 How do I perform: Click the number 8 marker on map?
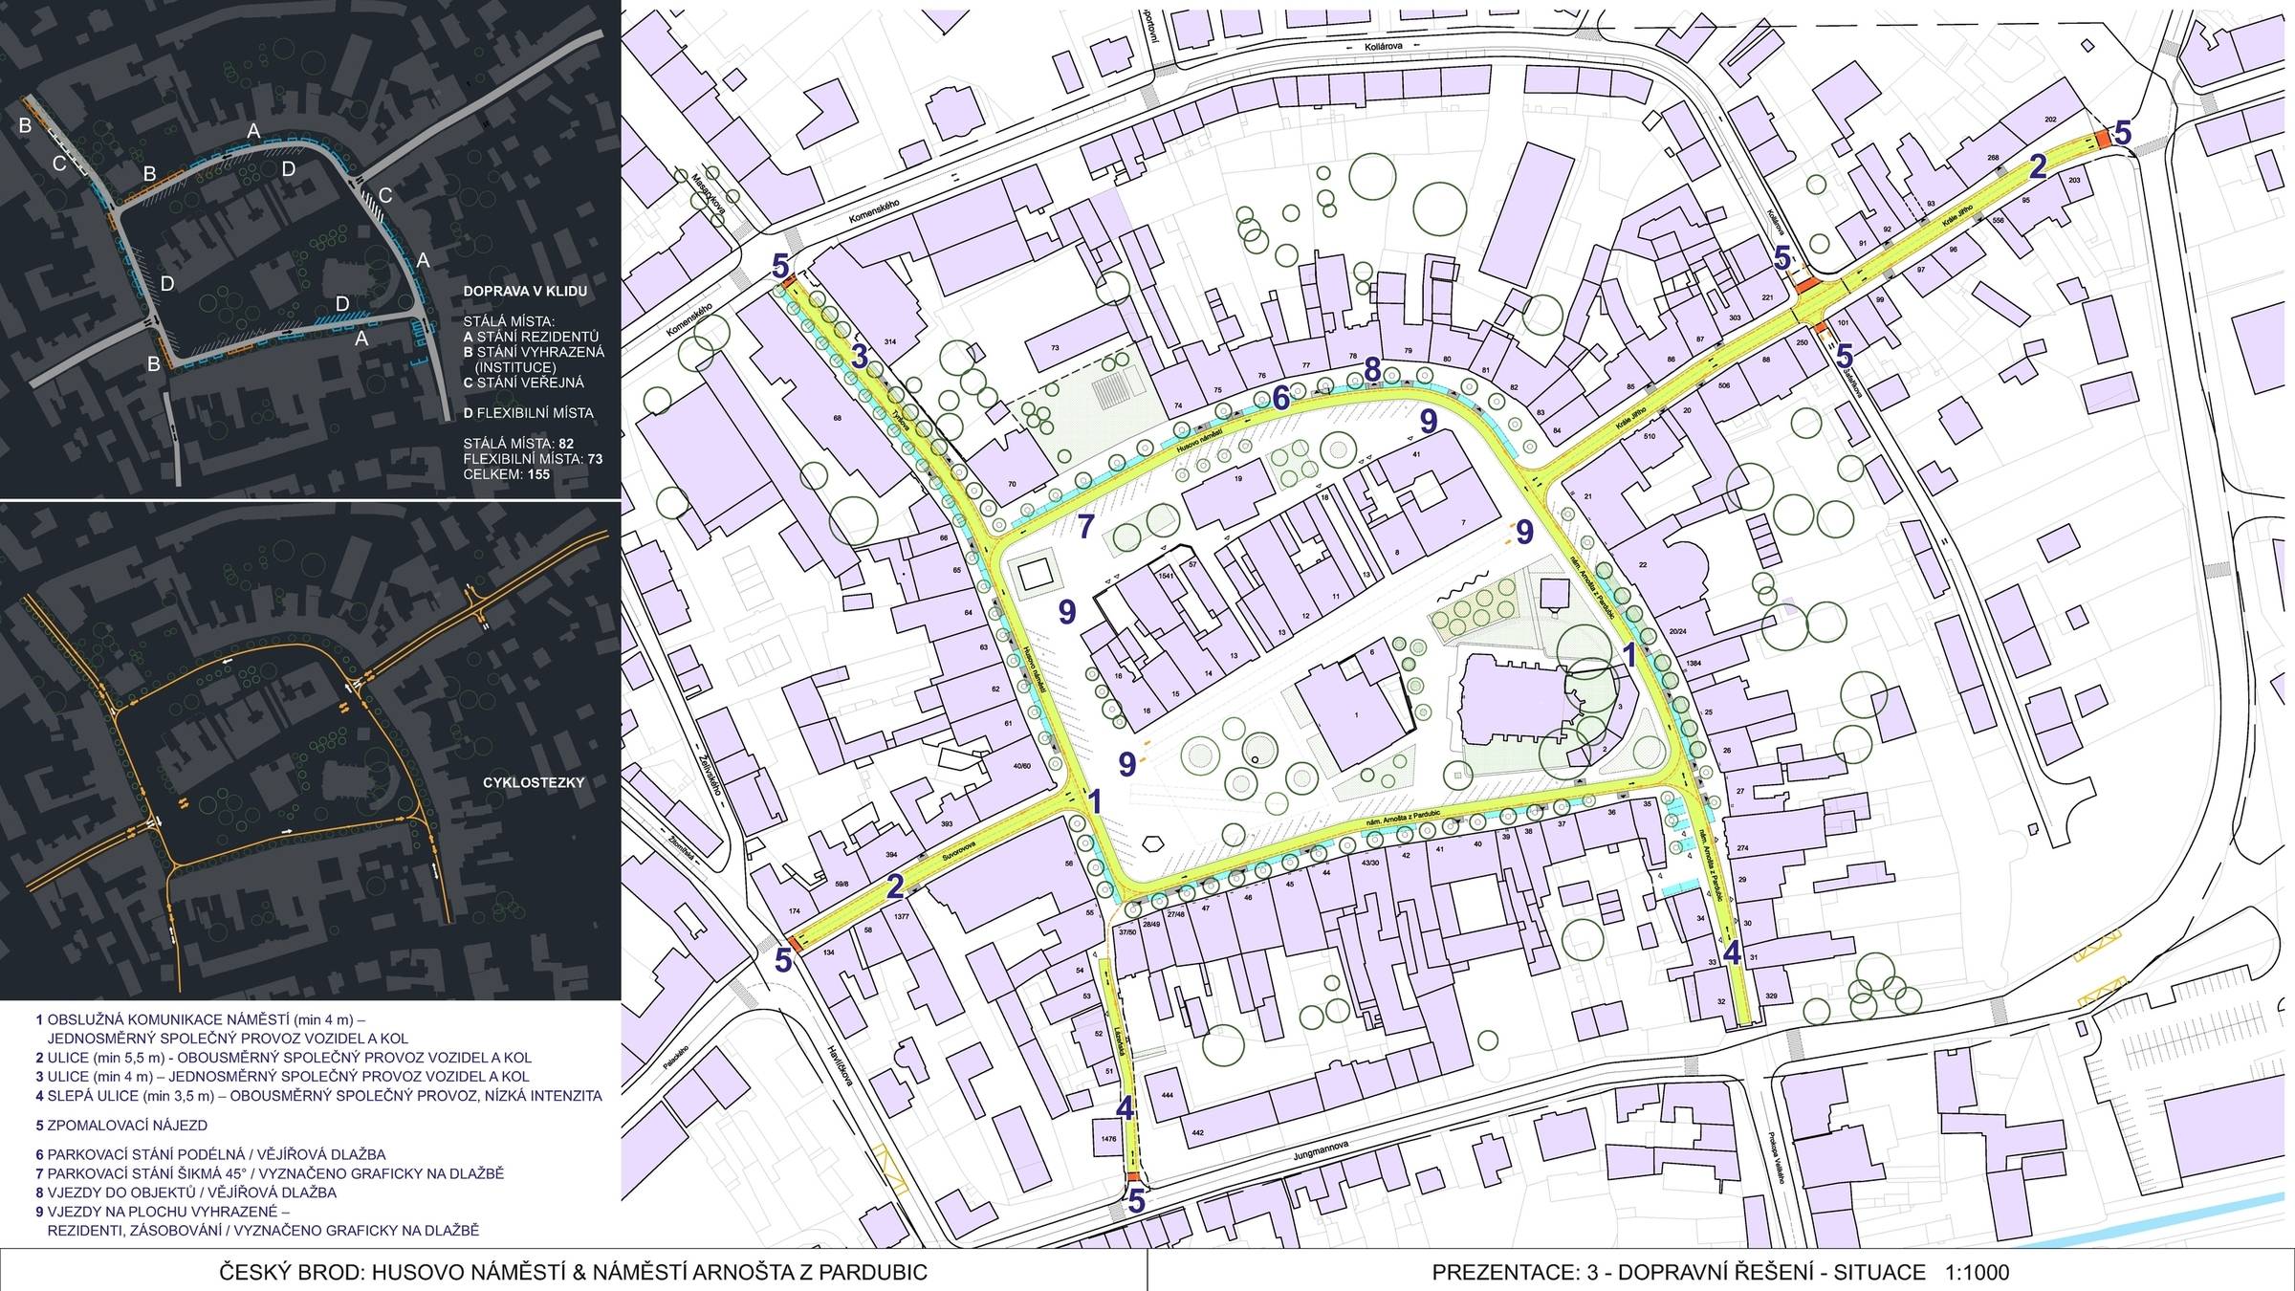coord(1371,368)
